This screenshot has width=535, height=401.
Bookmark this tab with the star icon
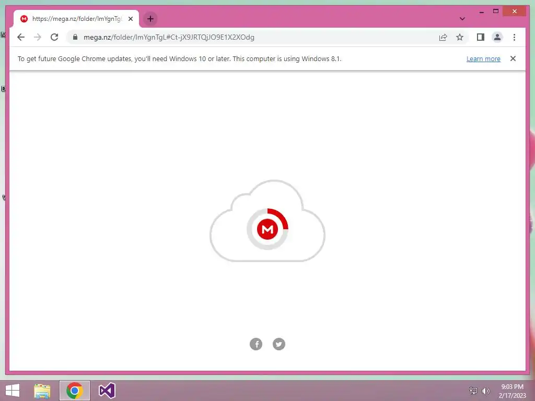[x=460, y=37]
